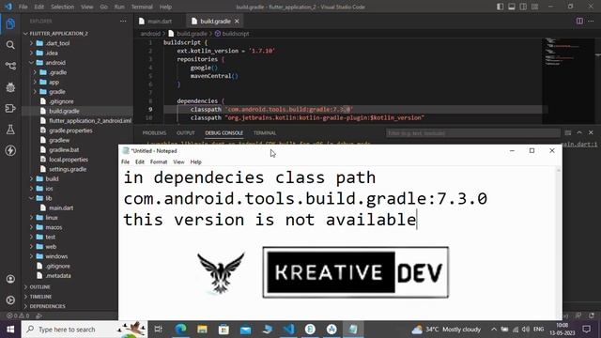Click the android breadcrumb item
601x338 pixels.
point(150,34)
